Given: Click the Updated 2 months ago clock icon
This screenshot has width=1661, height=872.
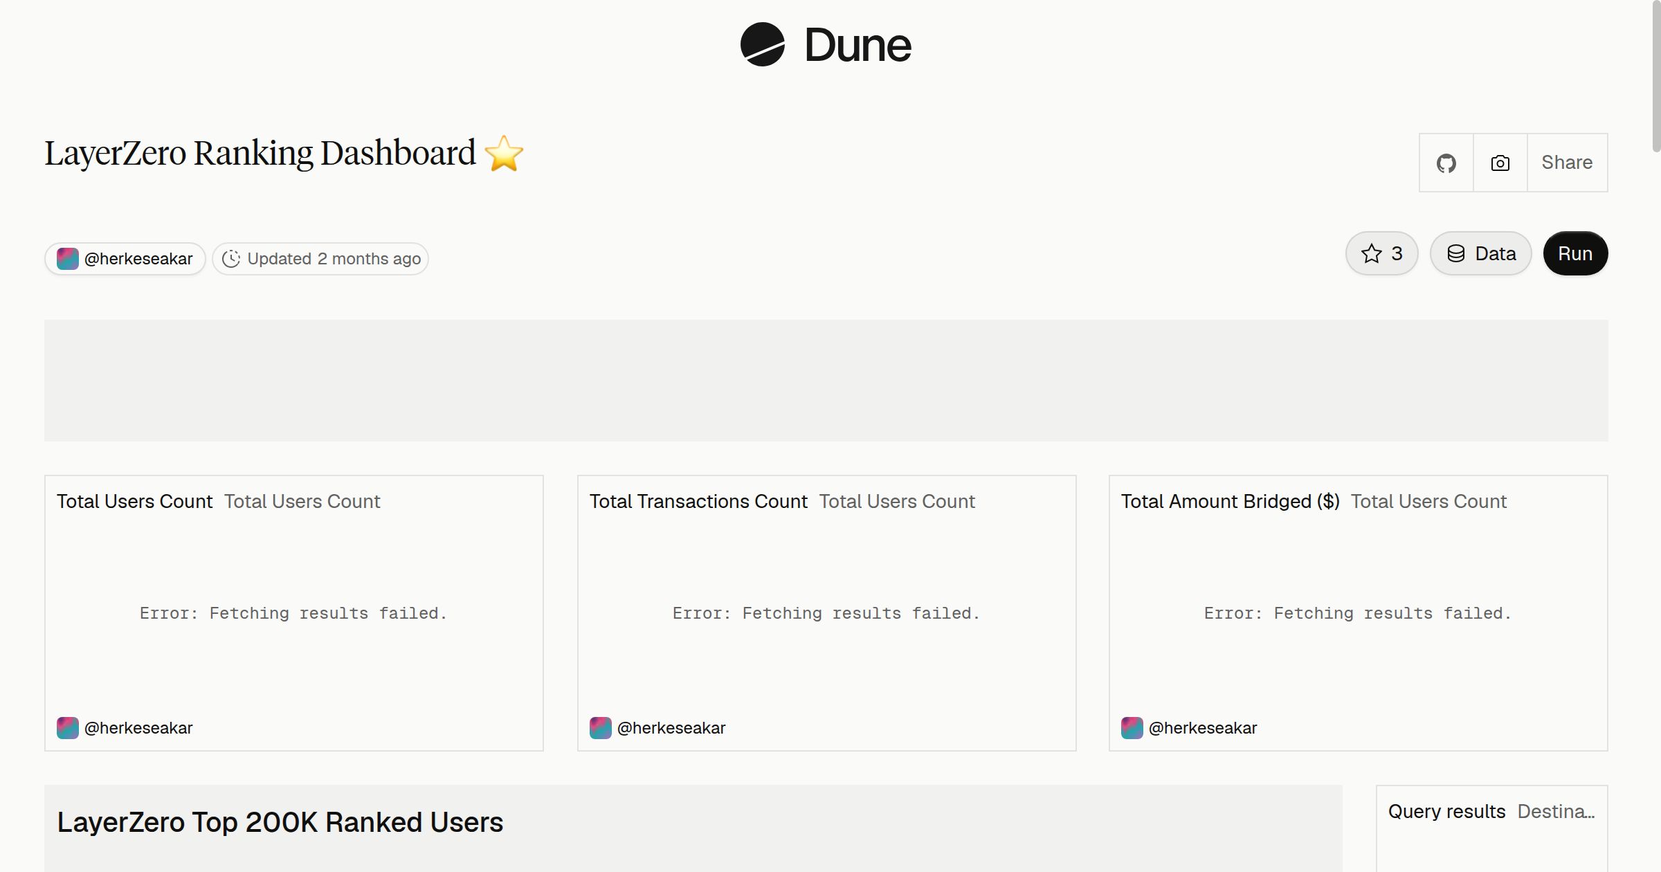Looking at the screenshot, I should (x=230, y=259).
